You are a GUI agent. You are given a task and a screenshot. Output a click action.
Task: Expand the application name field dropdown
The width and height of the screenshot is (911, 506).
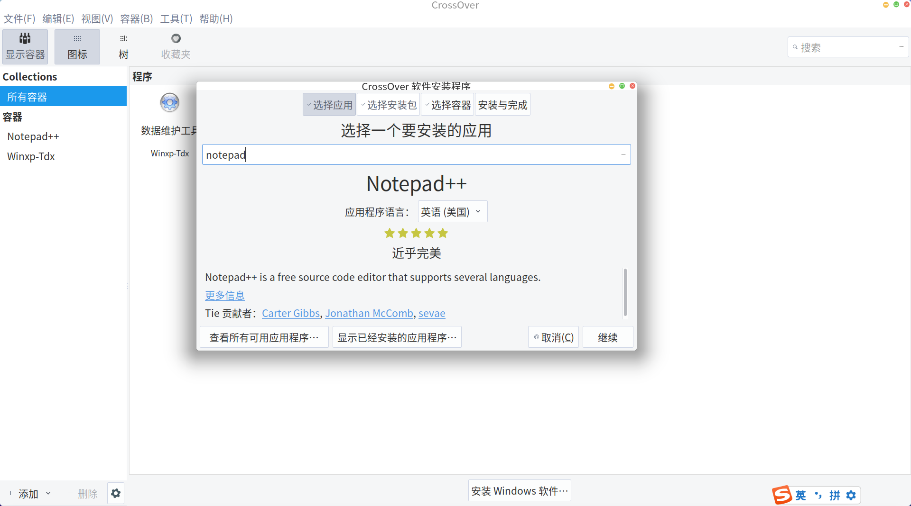(622, 154)
